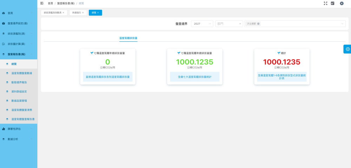This screenshot has height=168, width=351.
Task: Expand the 數據分析 sidebar menu
Action: point(18,139)
